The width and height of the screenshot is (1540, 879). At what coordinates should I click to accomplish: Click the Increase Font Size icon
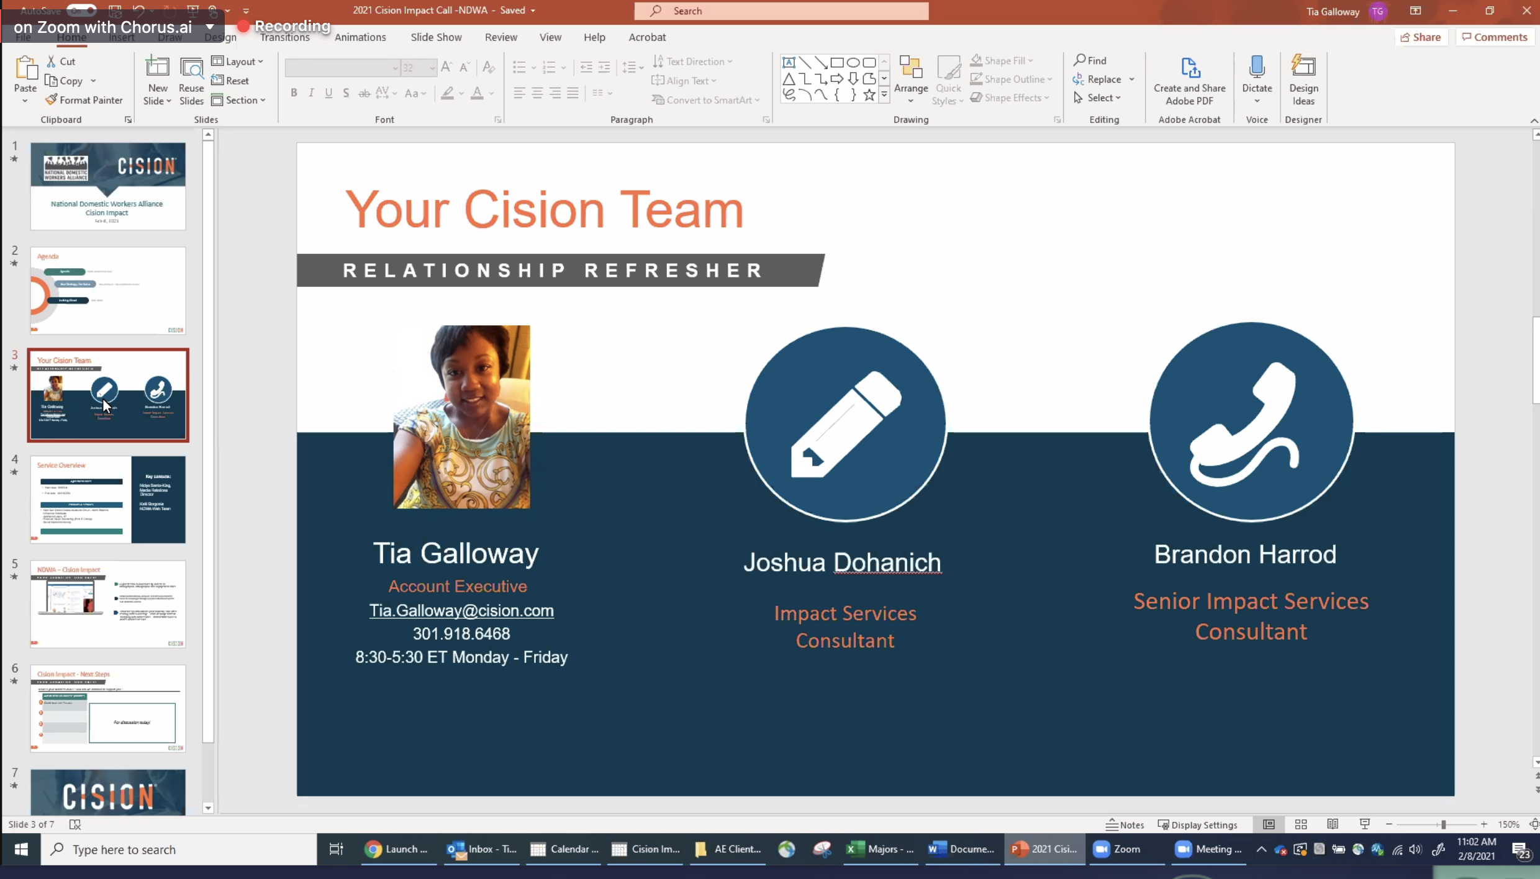[446, 67]
